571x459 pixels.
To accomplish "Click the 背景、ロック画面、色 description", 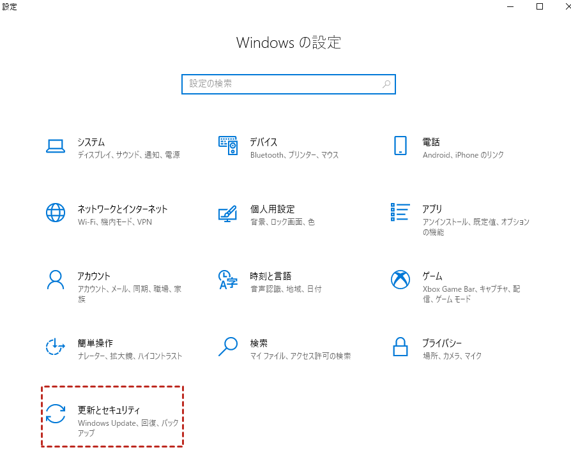I will pyautogui.click(x=282, y=222).
